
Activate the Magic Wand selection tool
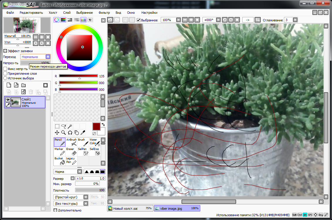tap(70, 126)
